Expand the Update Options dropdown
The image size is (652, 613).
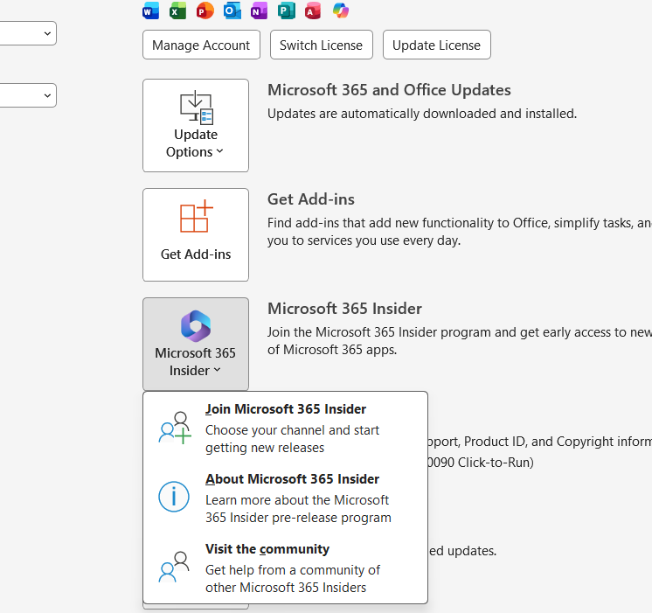pos(196,125)
